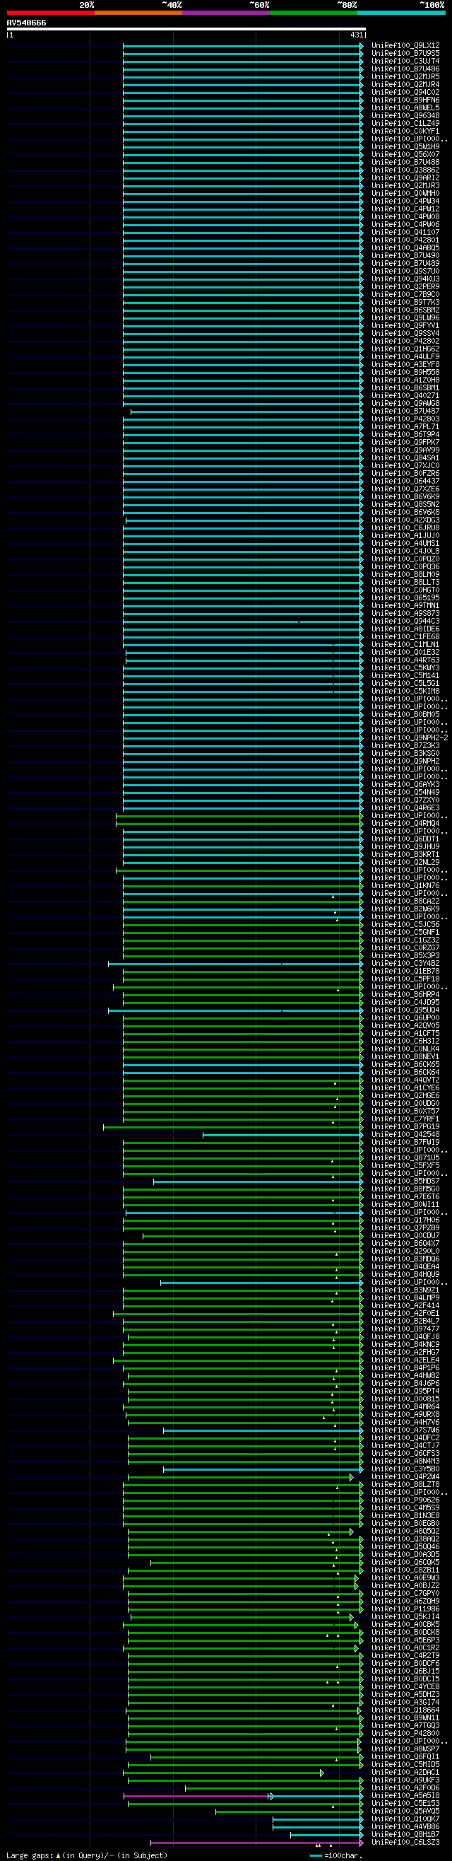Open hit UniRef100_C3UJT4
This screenshot has height=1861, width=452.
click(406, 62)
